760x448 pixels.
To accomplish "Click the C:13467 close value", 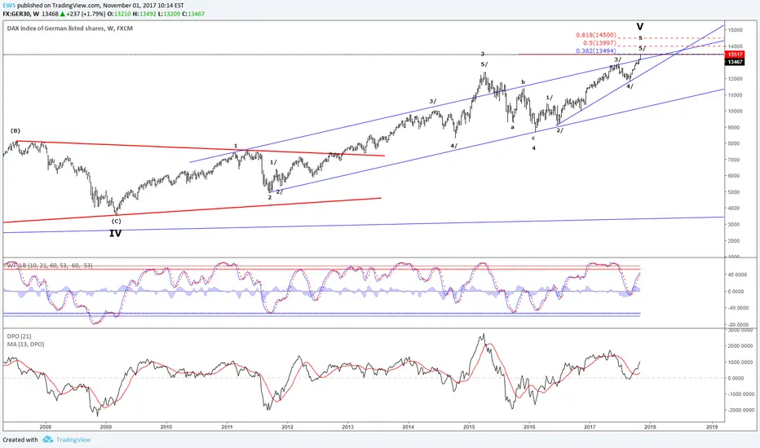I will point(193,14).
